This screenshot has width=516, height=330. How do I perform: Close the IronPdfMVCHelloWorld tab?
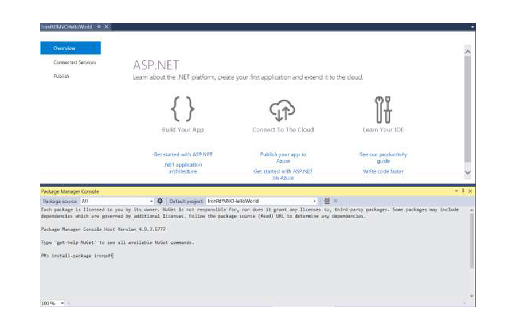107,26
